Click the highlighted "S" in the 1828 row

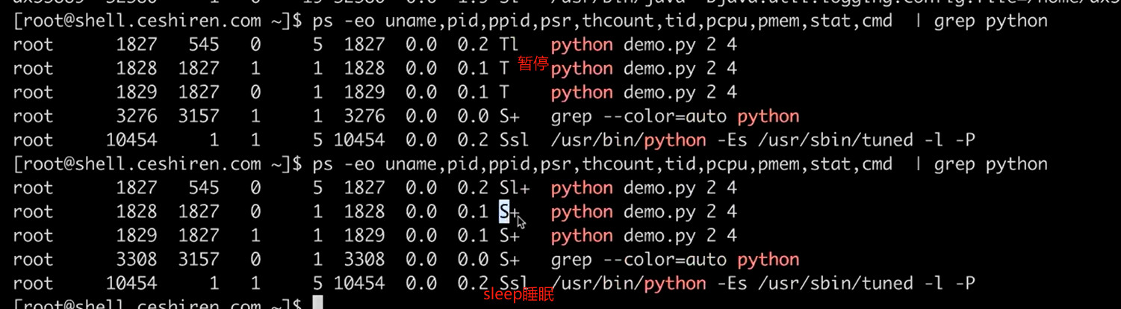[x=504, y=212]
